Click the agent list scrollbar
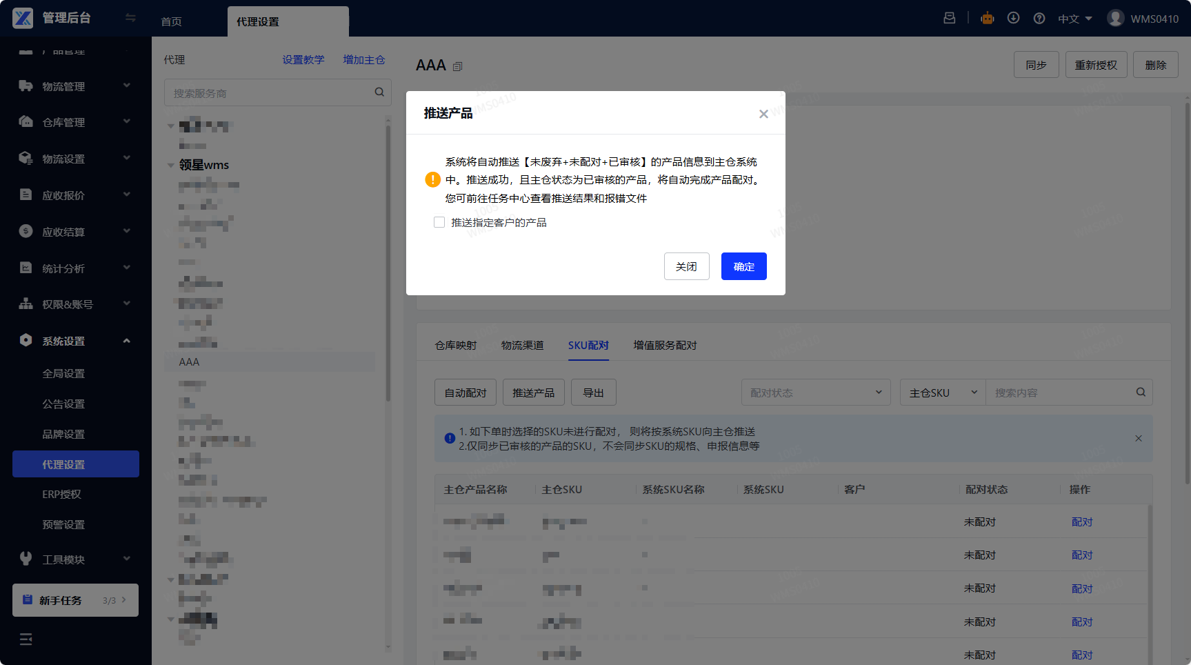This screenshot has width=1191, height=665. click(388, 262)
